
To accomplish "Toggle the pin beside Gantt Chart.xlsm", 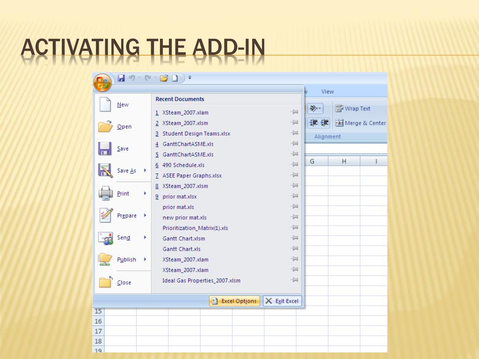I will pos(295,238).
